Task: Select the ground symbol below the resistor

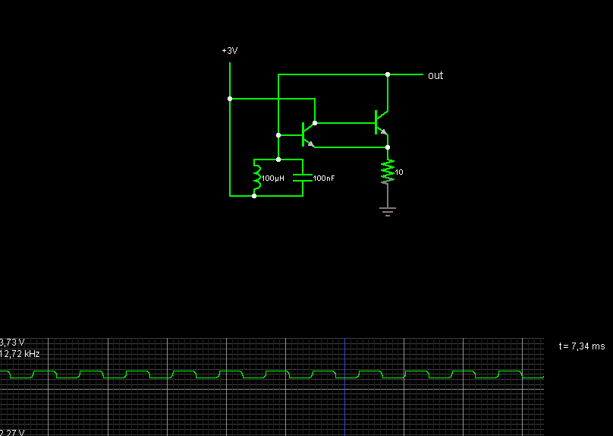Action: click(x=388, y=210)
